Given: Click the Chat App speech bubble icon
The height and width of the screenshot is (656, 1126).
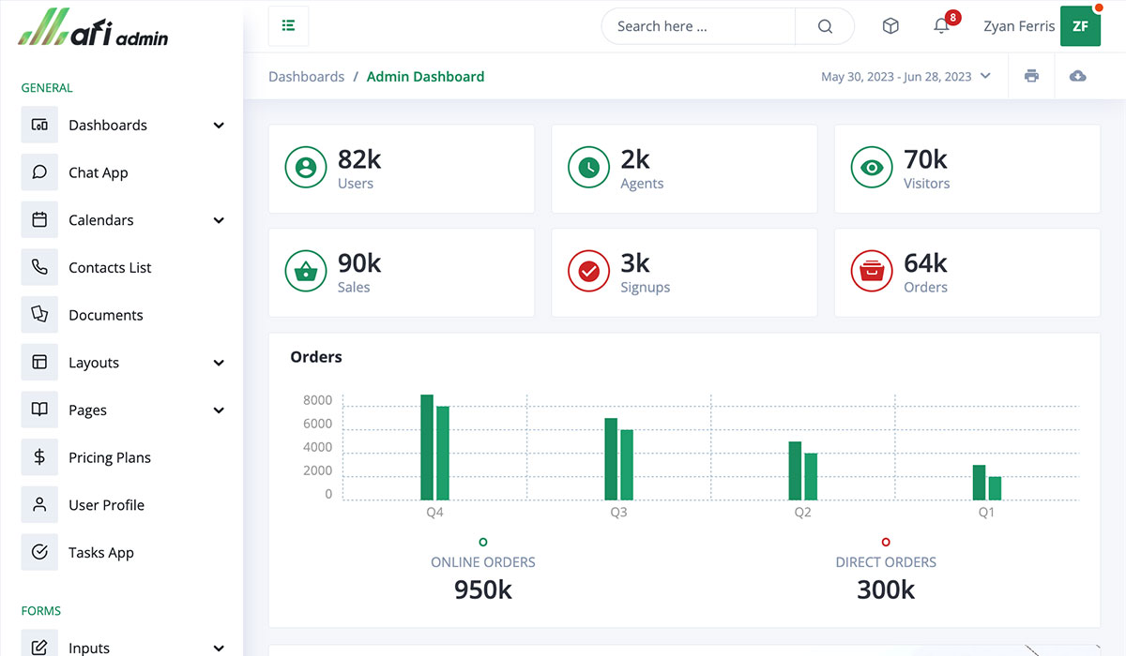Looking at the screenshot, I should [39, 172].
